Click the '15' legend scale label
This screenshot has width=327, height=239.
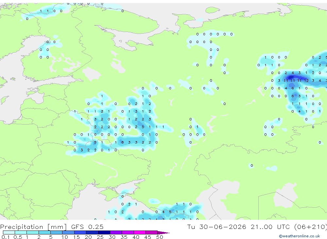pyautogui.click(x=77, y=237)
